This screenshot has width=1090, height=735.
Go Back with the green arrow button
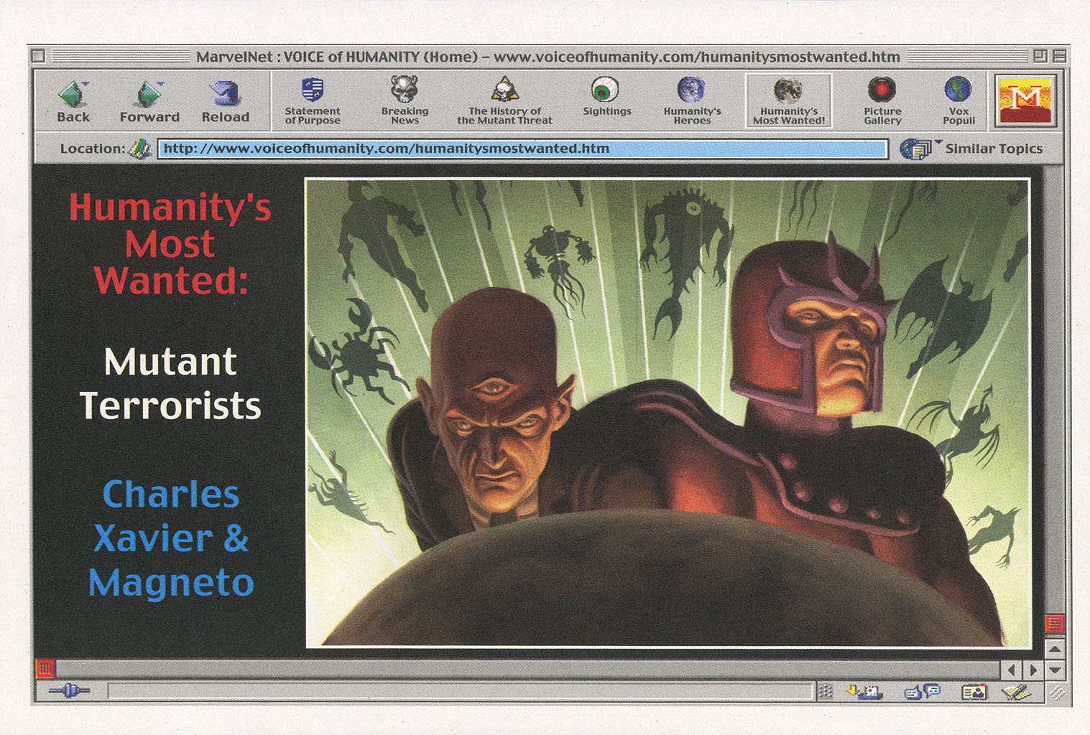click(73, 101)
